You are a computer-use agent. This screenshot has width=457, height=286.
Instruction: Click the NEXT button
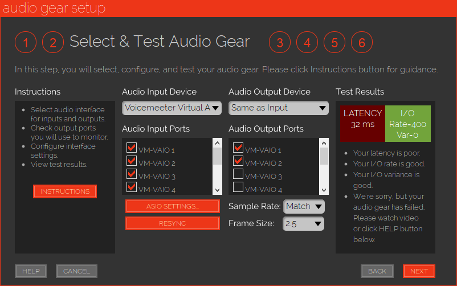pyautogui.click(x=419, y=271)
